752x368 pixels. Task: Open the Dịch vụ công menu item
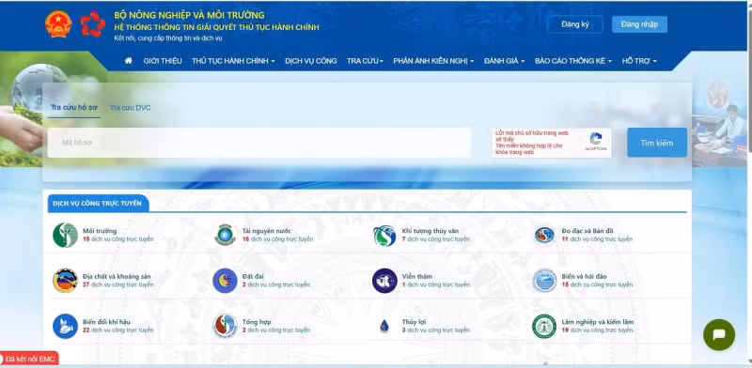(x=311, y=61)
